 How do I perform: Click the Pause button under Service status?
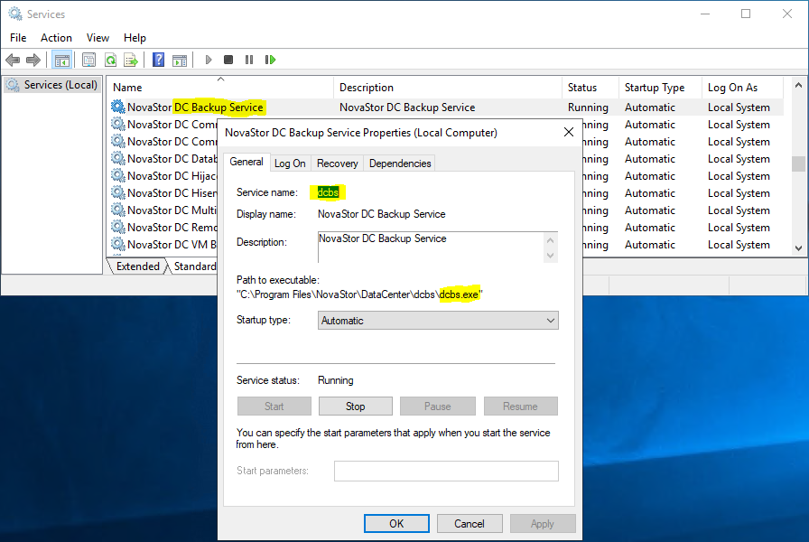pos(438,406)
